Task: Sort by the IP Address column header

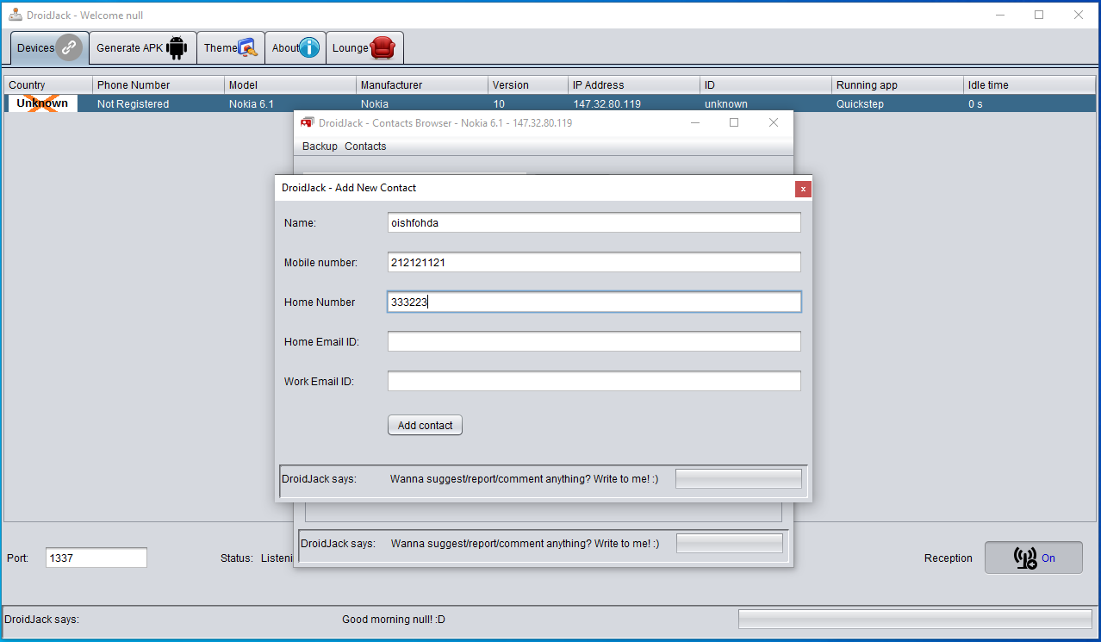Action: pos(635,85)
